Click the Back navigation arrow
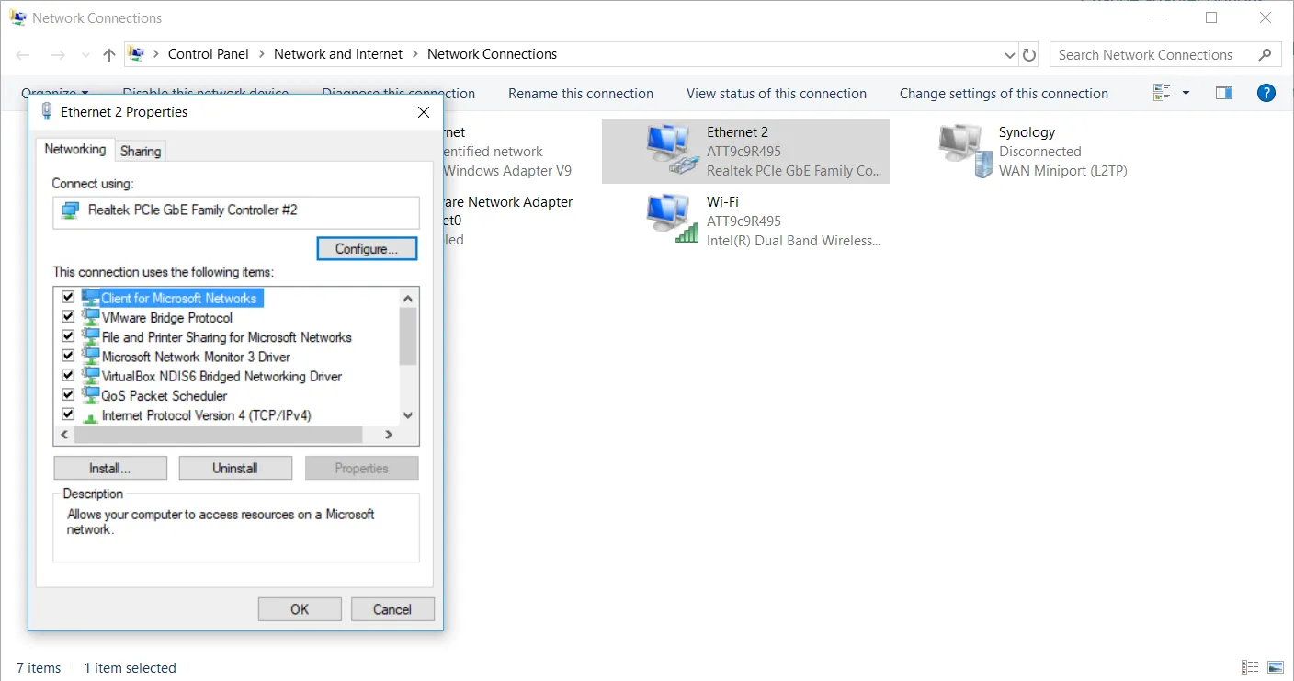The width and height of the screenshot is (1294, 681). [23, 55]
